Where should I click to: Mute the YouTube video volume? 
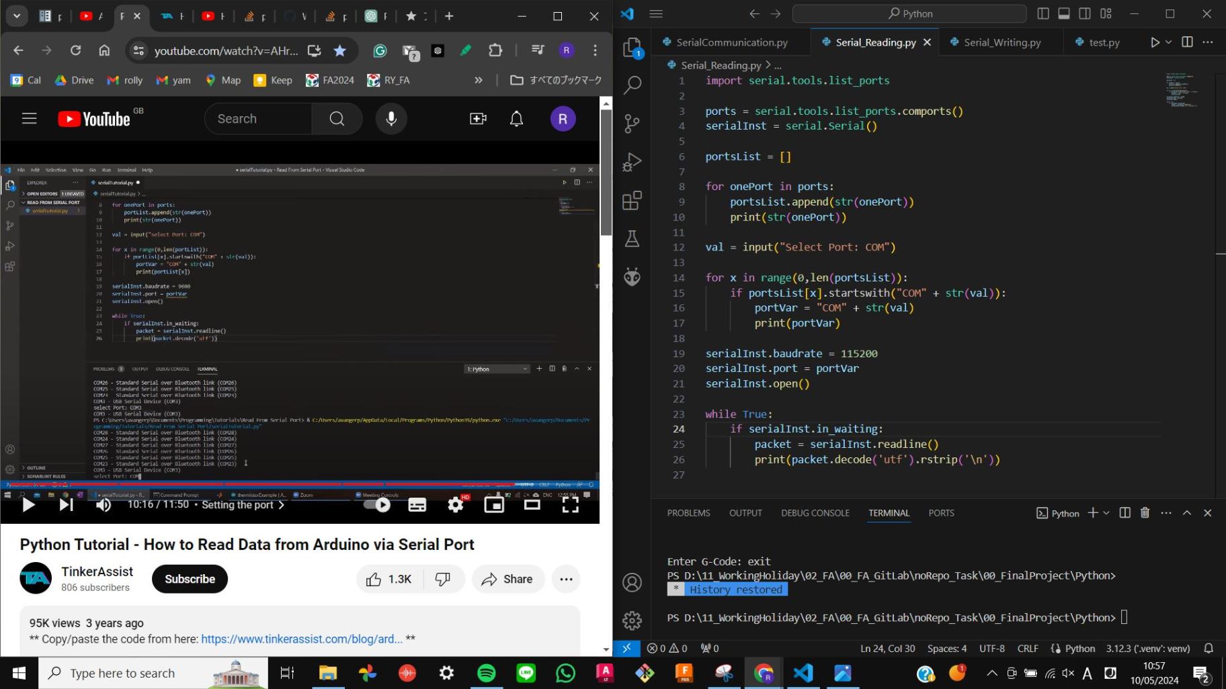(x=104, y=505)
